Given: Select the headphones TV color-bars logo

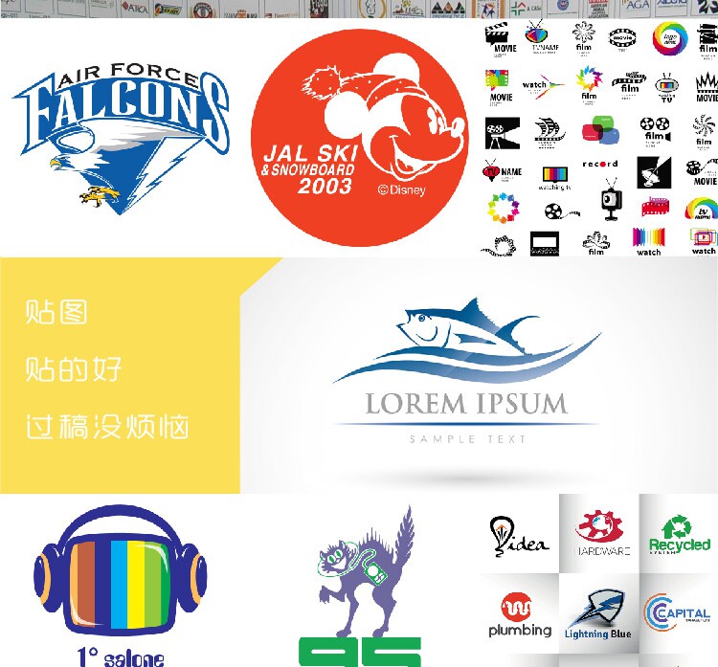Looking at the screenshot, I should 120,571.
